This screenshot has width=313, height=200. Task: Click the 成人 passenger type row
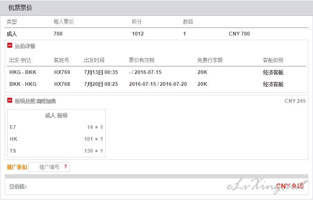coord(156,34)
